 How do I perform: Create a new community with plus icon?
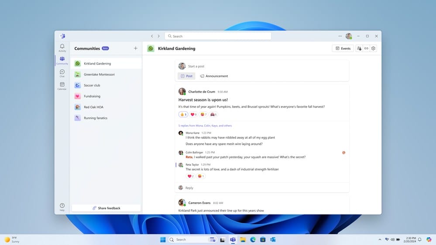[136, 48]
